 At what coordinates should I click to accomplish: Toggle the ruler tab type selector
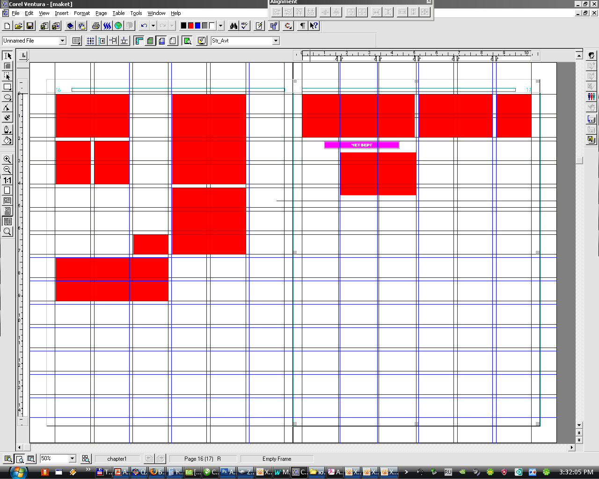24,56
